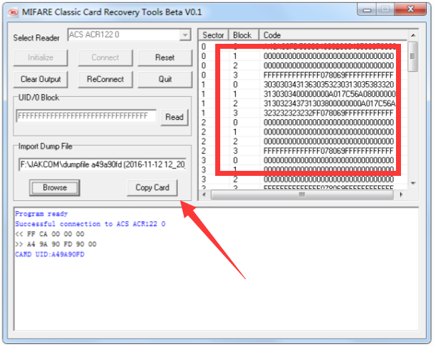Click the 'Program ready' log line

(42, 214)
